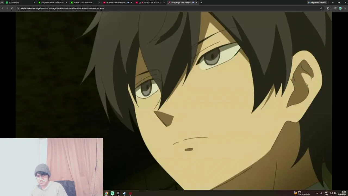Close the Lian_Sorth Stream tab
Image resolution: width=348 pixels, height=196 pixels.
point(67,2)
